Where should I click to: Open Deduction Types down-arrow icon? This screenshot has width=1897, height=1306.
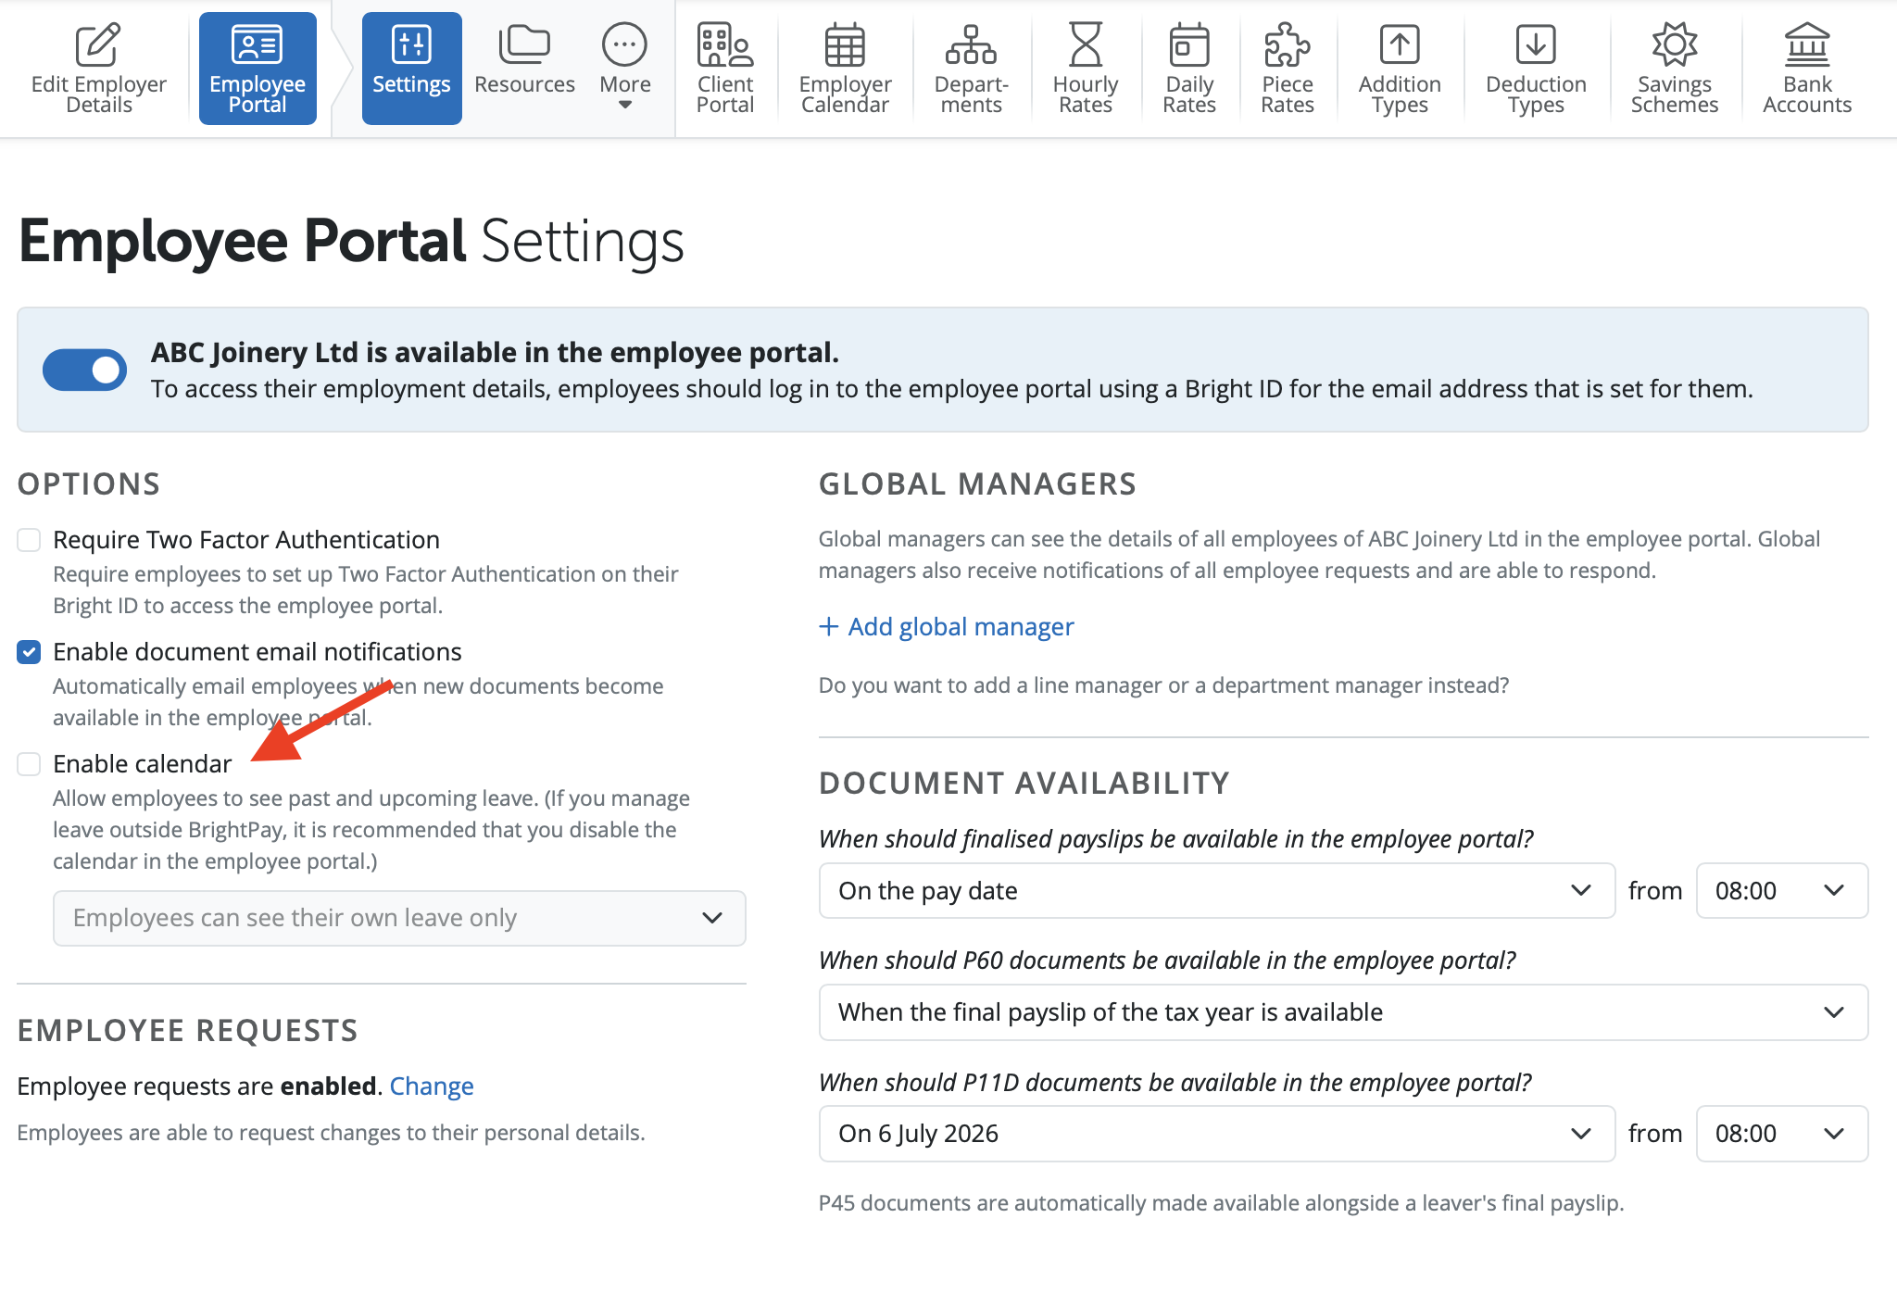click(x=1535, y=45)
